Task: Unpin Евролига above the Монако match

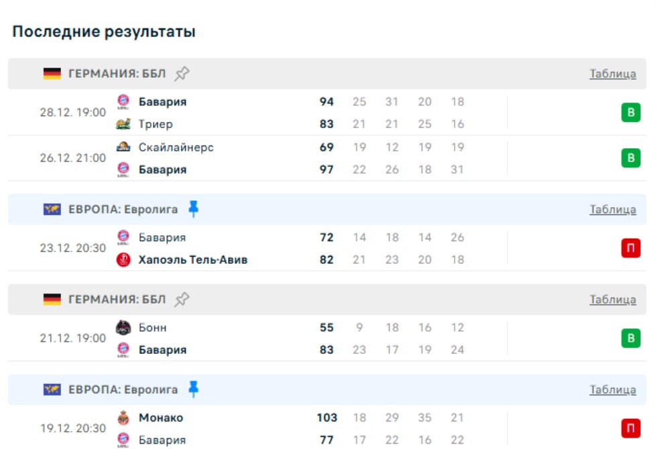Action: (x=194, y=389)
